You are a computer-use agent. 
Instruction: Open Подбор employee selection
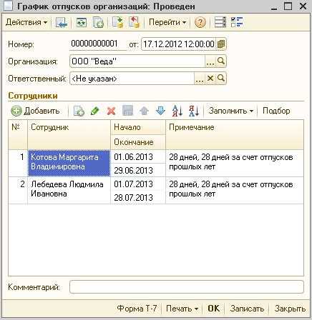(276, 111)
